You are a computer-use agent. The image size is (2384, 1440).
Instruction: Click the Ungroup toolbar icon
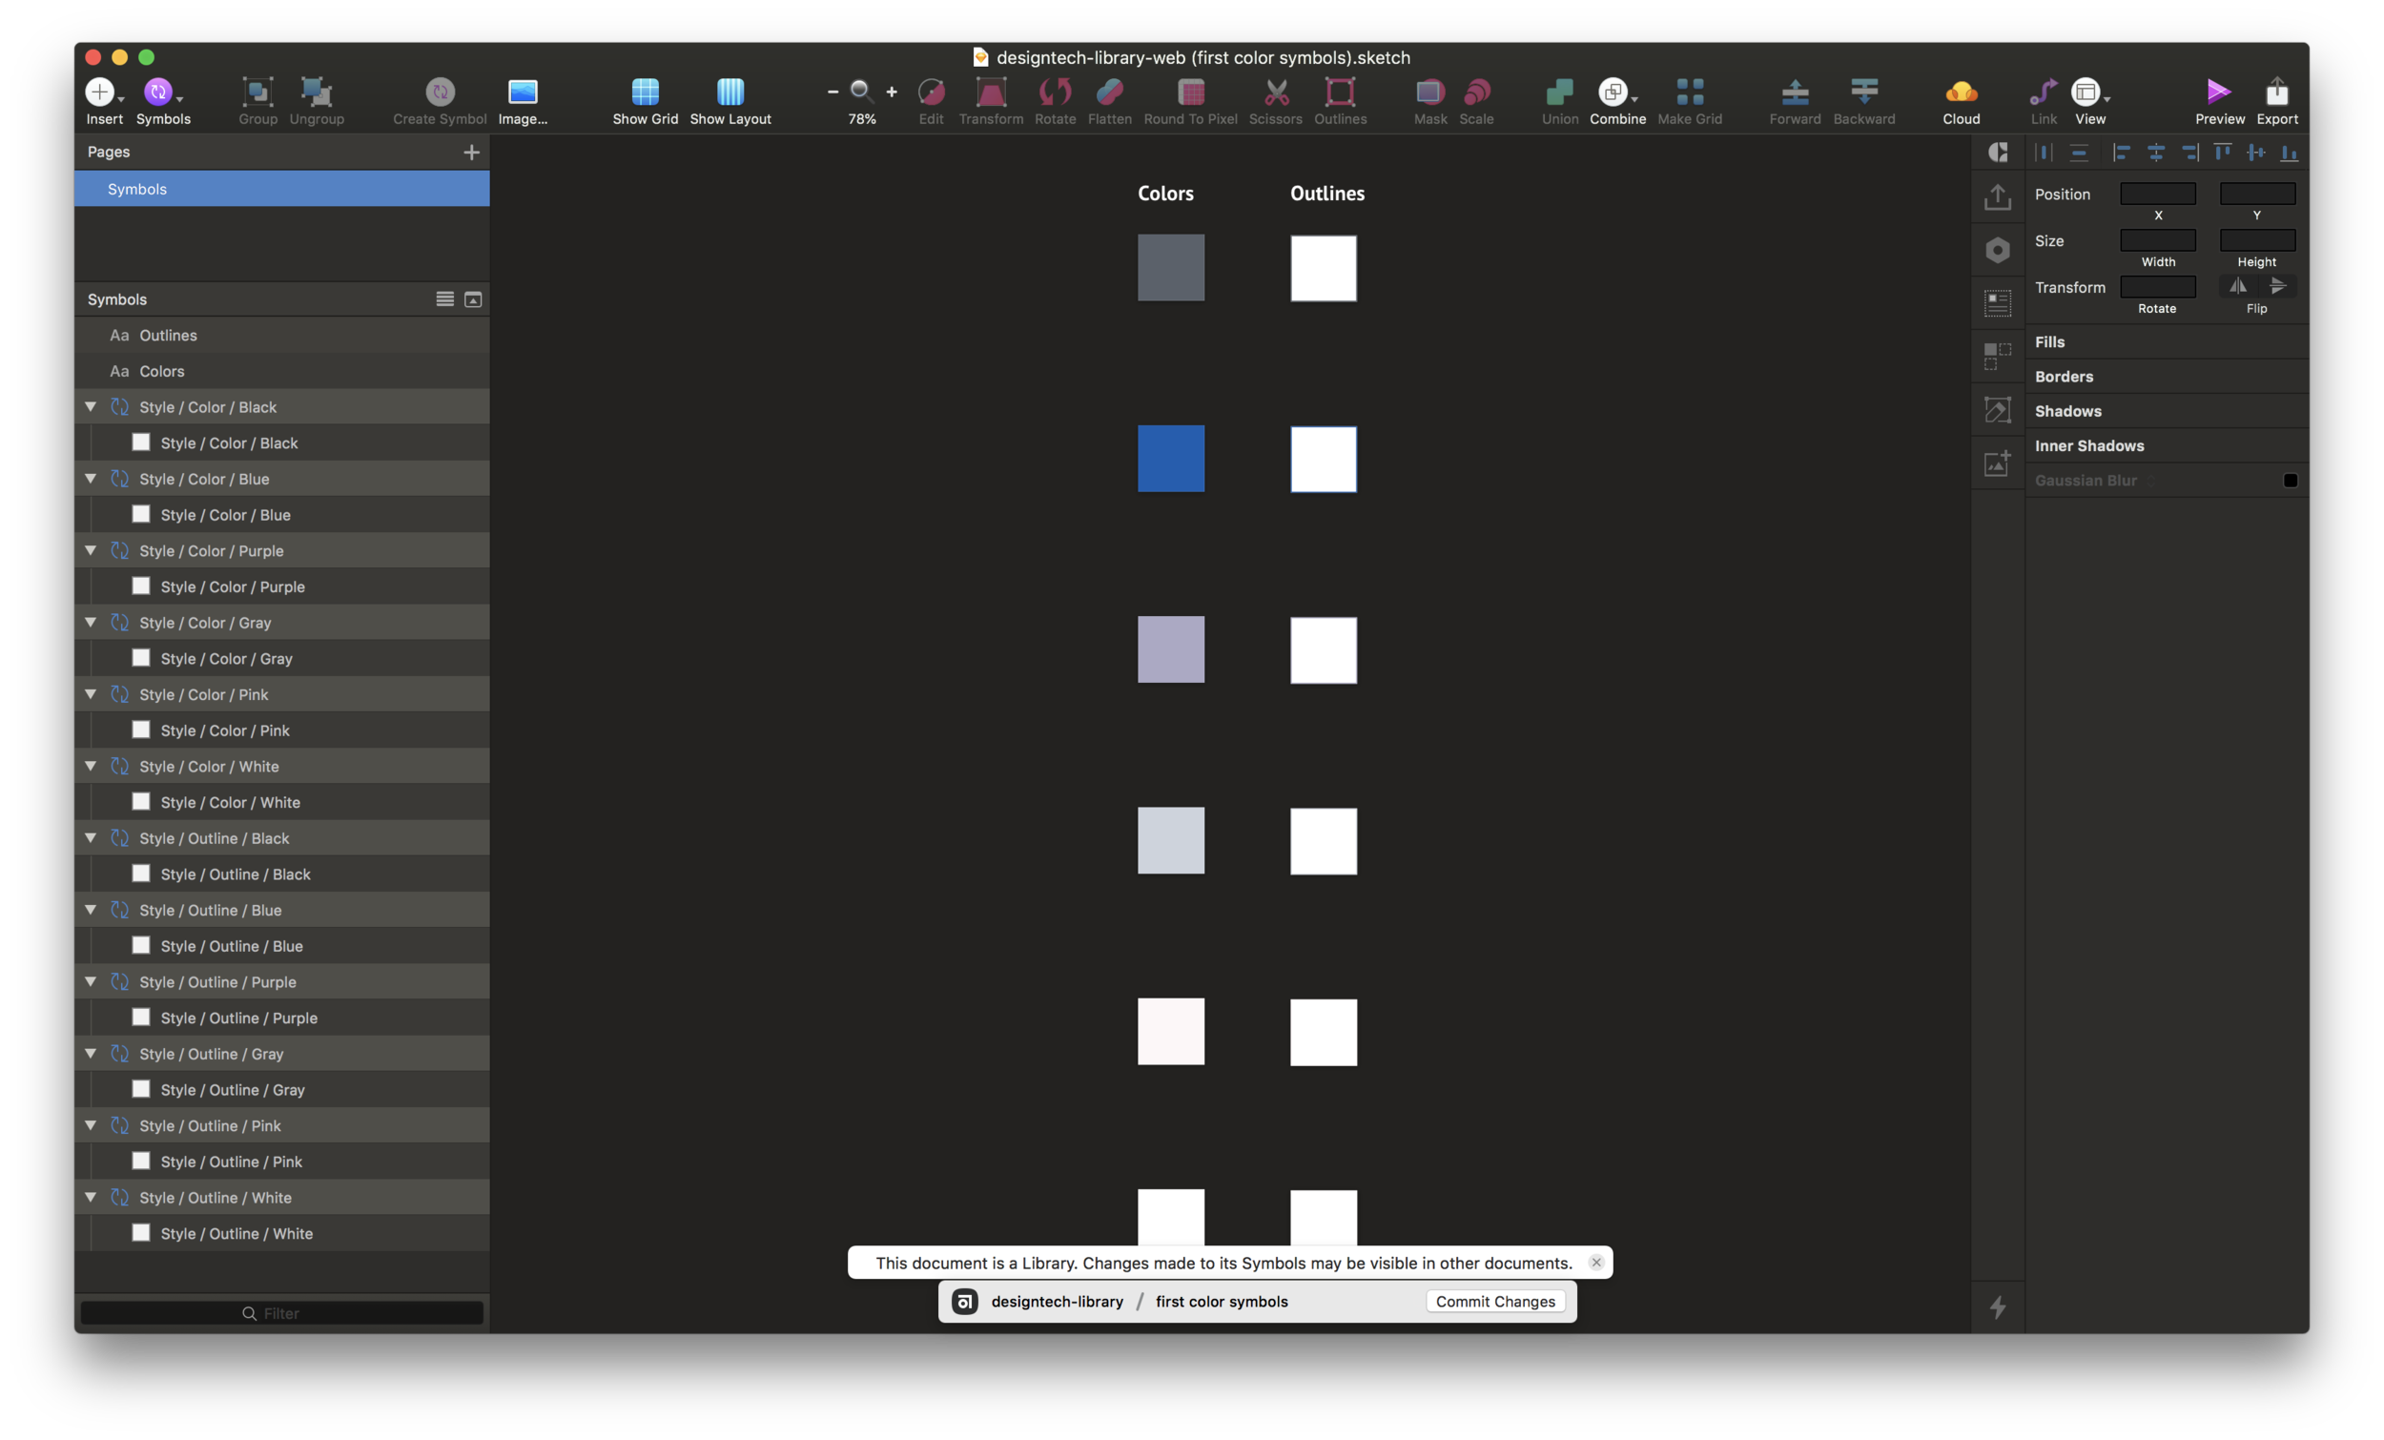317,92
